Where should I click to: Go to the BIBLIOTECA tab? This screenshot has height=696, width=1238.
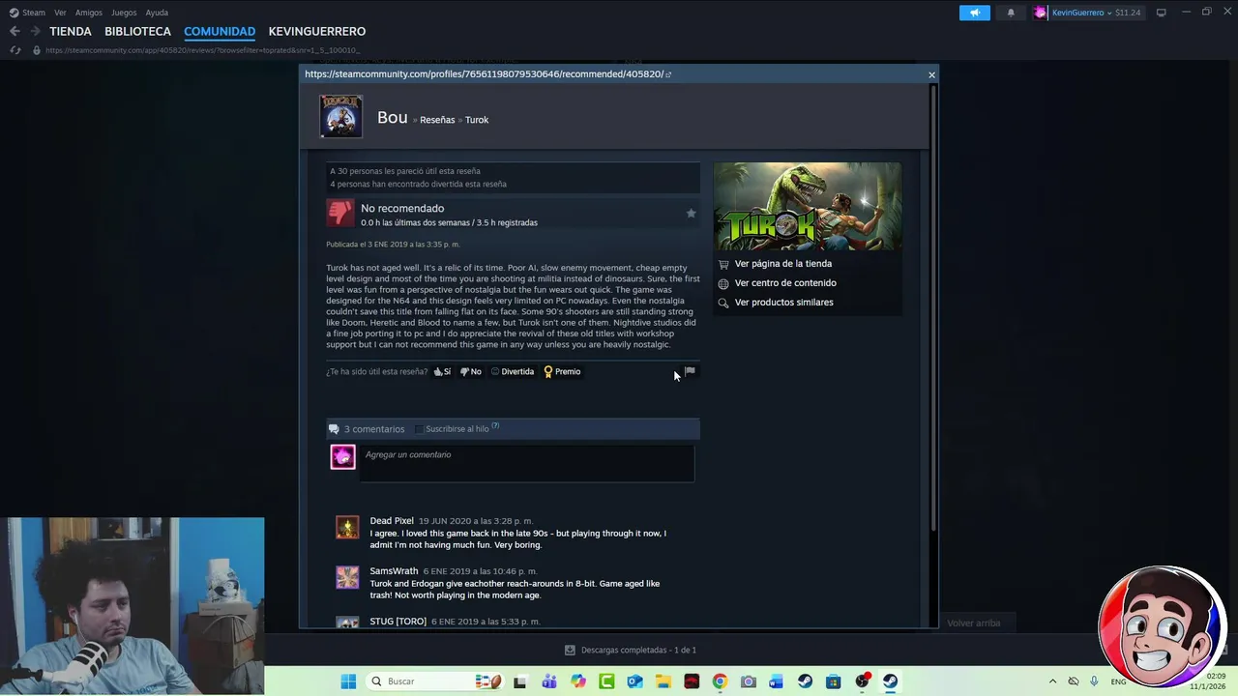137,32
